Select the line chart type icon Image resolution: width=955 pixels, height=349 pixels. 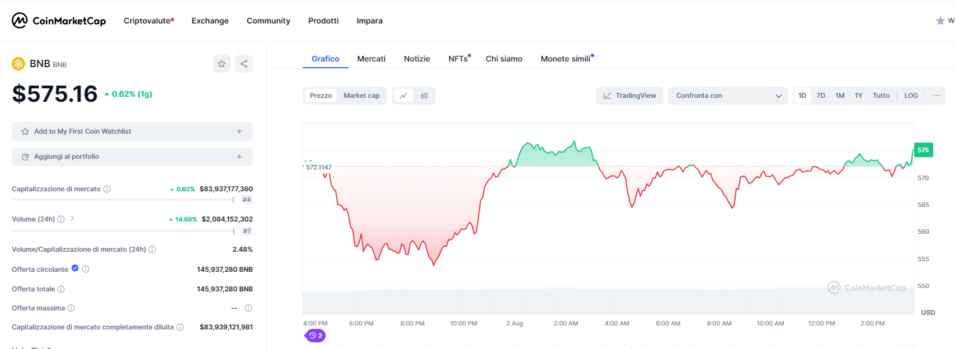click(403, 96)
